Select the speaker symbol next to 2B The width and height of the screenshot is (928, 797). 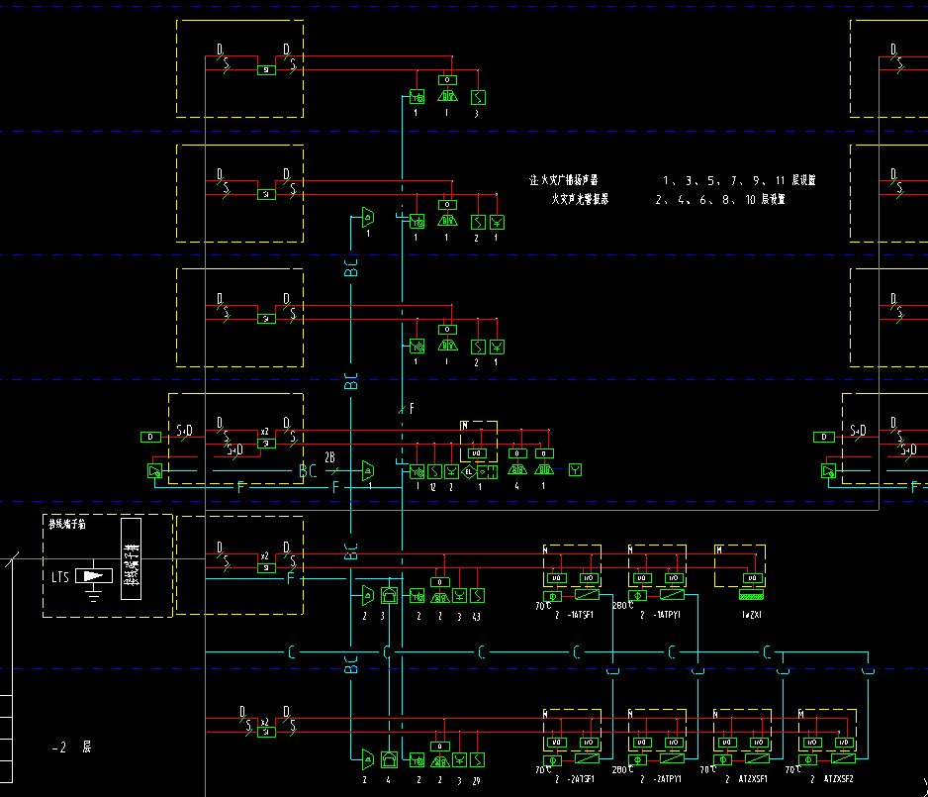point(368,470)
